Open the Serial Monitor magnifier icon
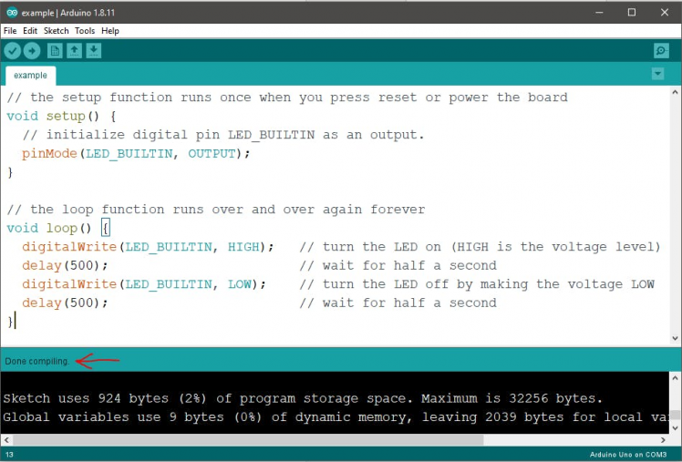This screenshot has height=462, width=682. (661, 51)
